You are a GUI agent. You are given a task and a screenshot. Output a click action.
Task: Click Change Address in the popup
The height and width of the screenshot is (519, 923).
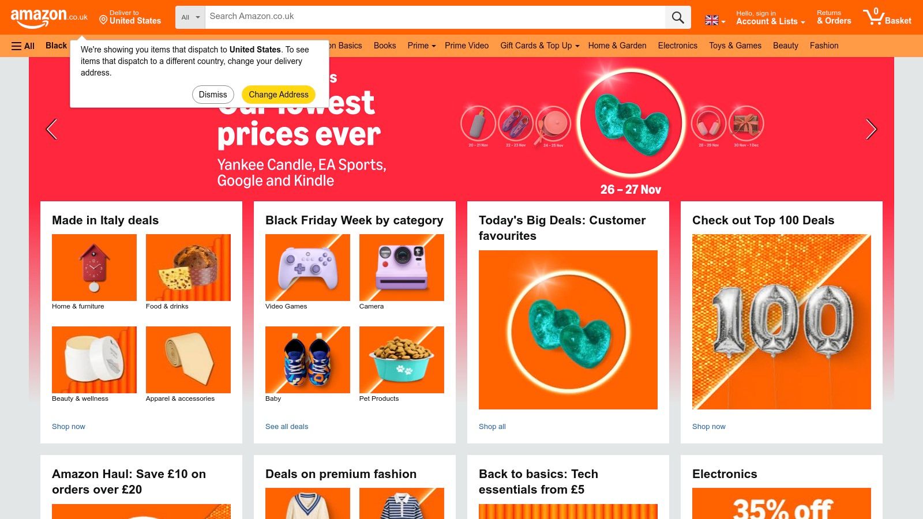(x=279, y=94)
